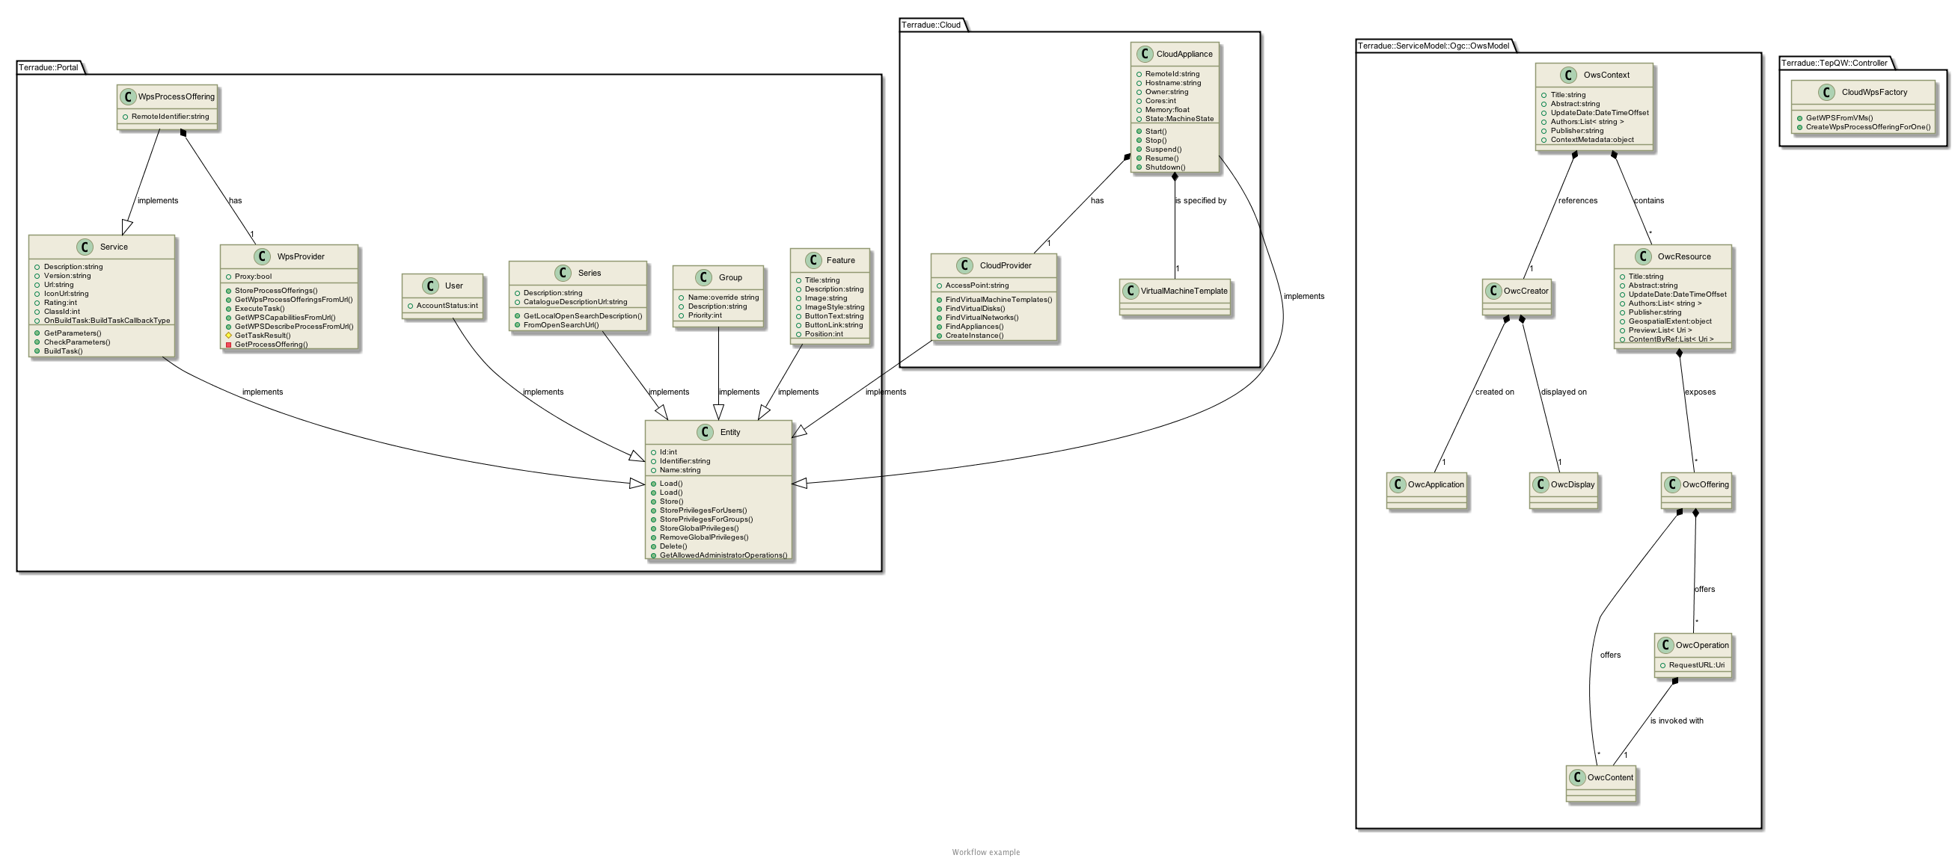Click the AccessPoint:string attribute in CloudProvider
This screenshot has height=864, width=1955.
976,286
